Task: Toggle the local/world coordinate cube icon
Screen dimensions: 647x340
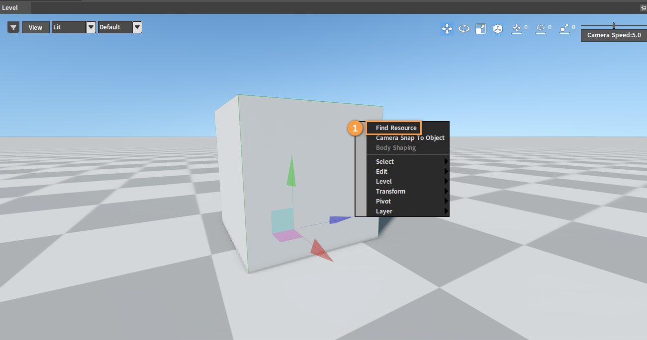Action: 497,29
